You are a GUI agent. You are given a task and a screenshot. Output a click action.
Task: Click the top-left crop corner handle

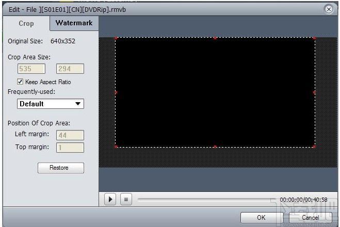click(116, 38)
